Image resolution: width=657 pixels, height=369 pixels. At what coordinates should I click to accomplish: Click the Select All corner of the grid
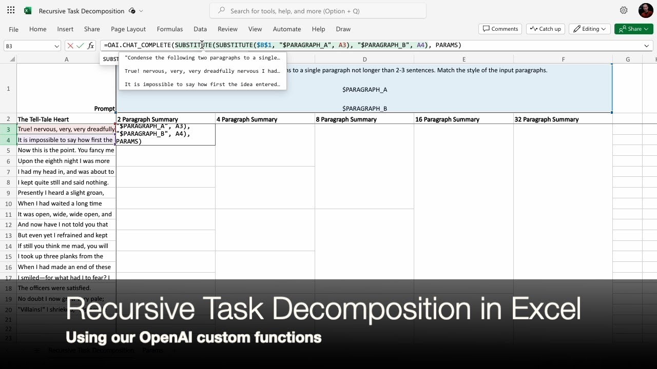coord(8,59)
